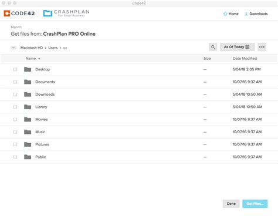Sort by Name column header
Screen dimensions: 278x216
coord(33,59)
